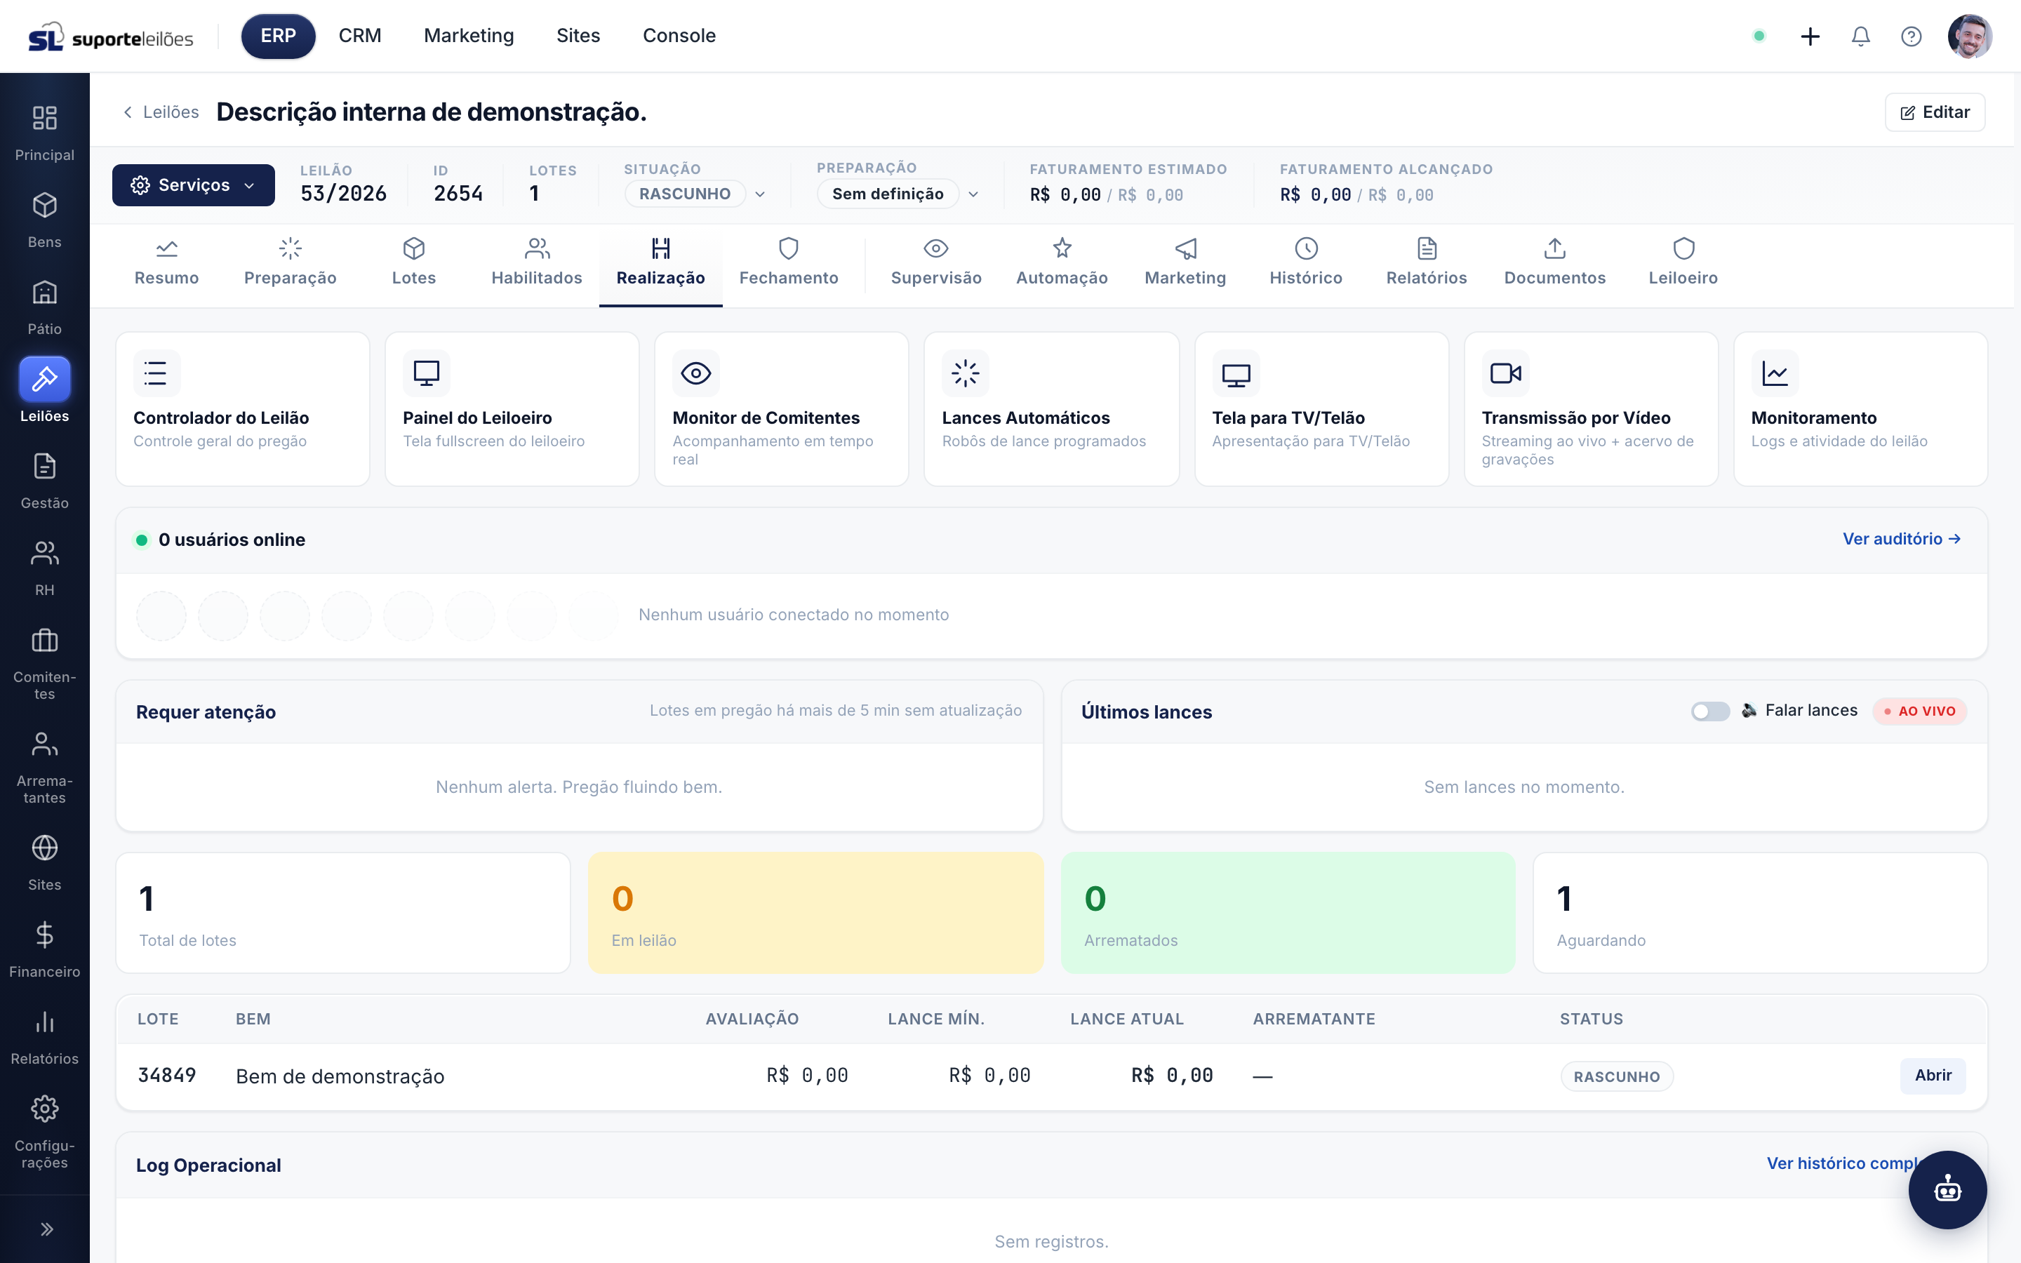Open the help question mark icon
This screenshot has height=1263, width=2021.
tap(1911, 36)
